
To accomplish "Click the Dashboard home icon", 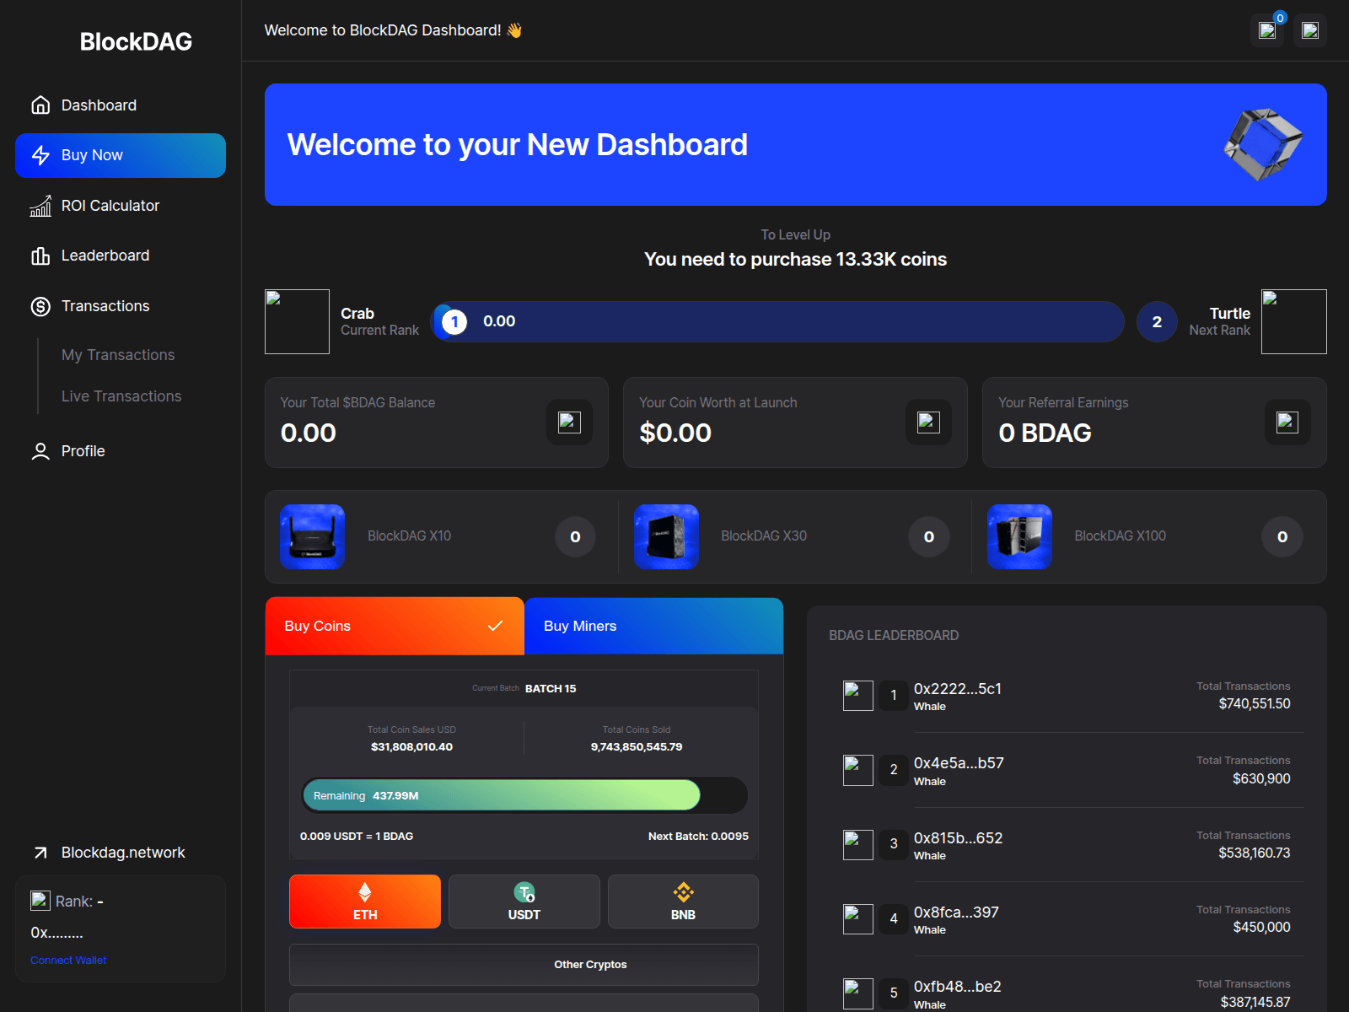I will (40, 105).
